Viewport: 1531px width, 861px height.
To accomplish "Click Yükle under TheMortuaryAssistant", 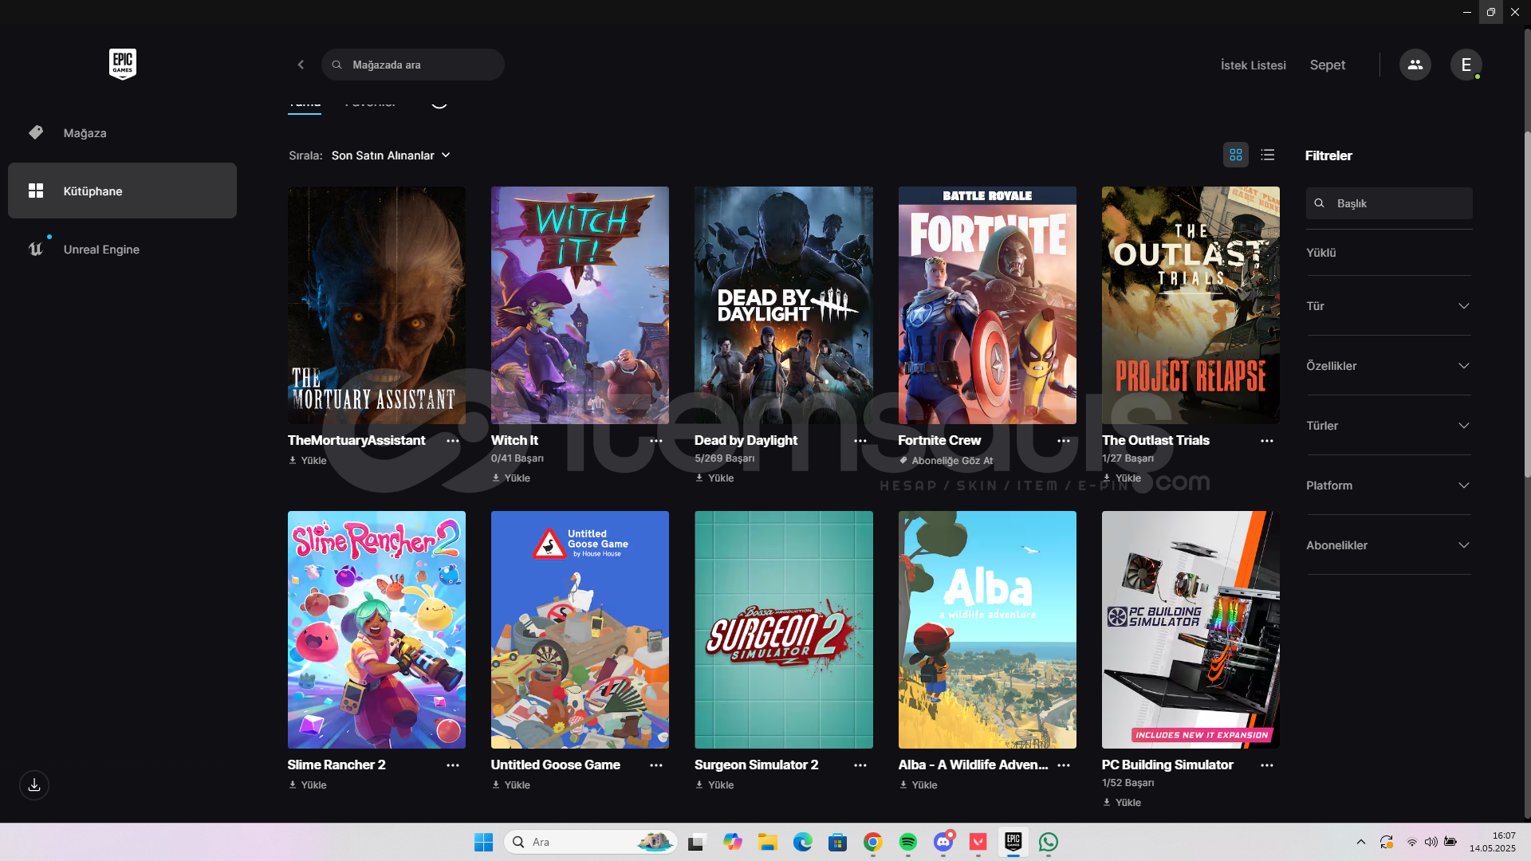I will (308, 461).
